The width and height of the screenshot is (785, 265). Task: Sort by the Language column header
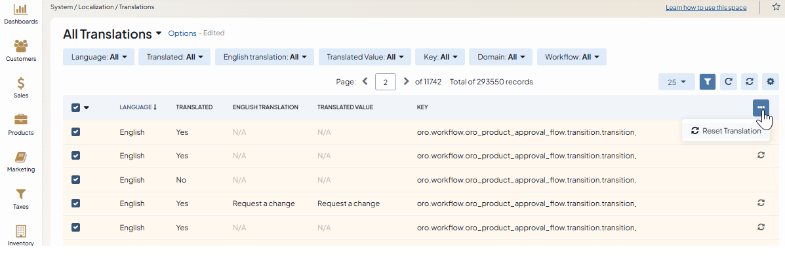[x=137, y=107]
